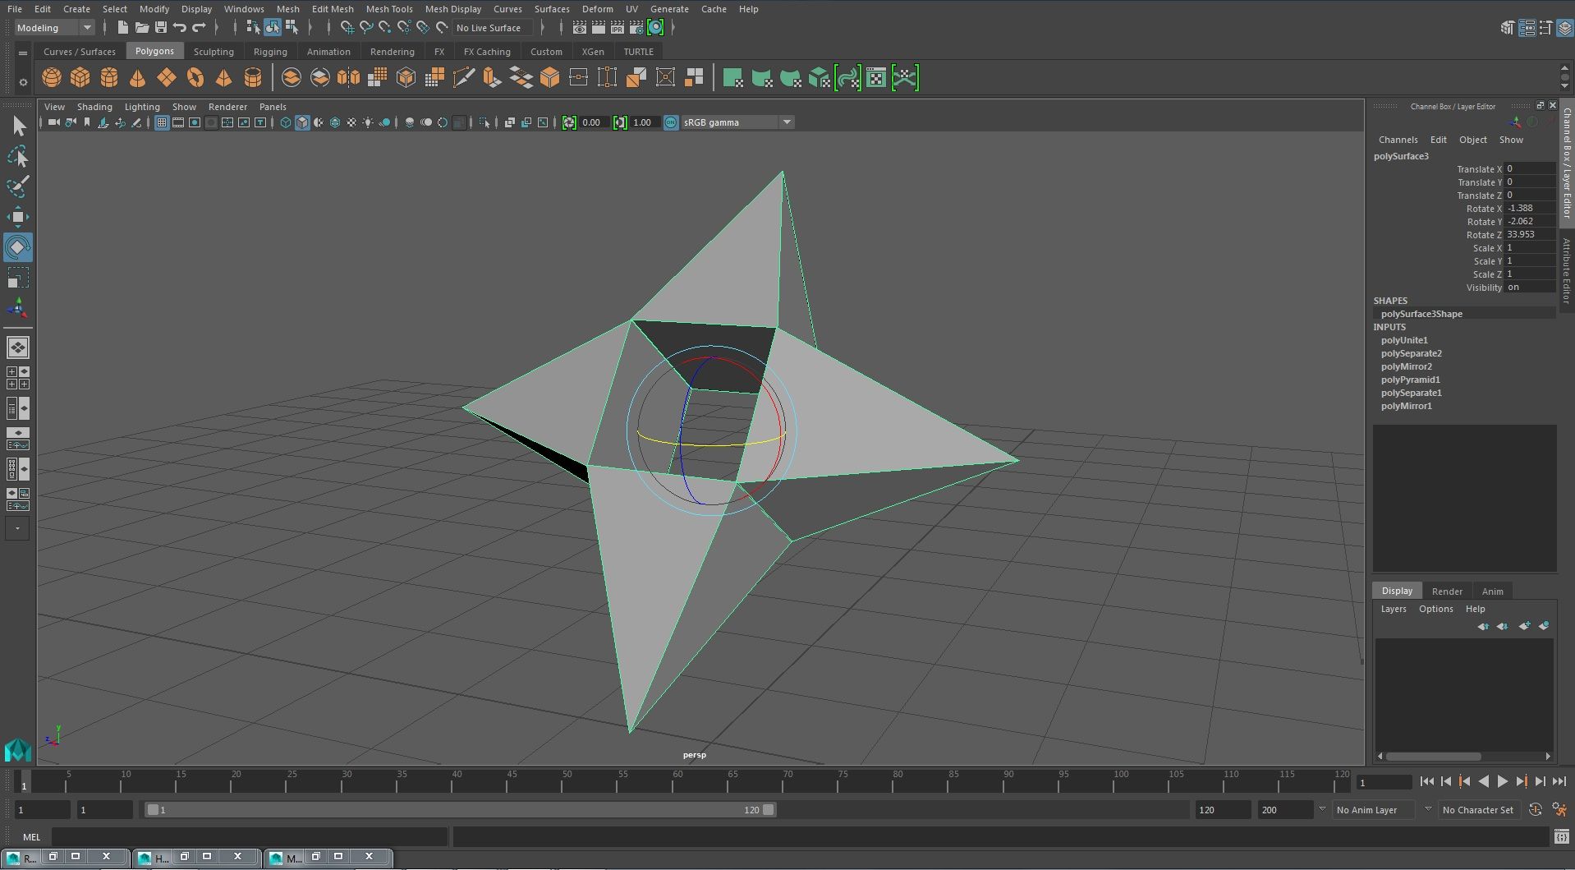Click the Maya logo icon
Viewport: 1575px width, 870px height.
click(x=18, y=749)
